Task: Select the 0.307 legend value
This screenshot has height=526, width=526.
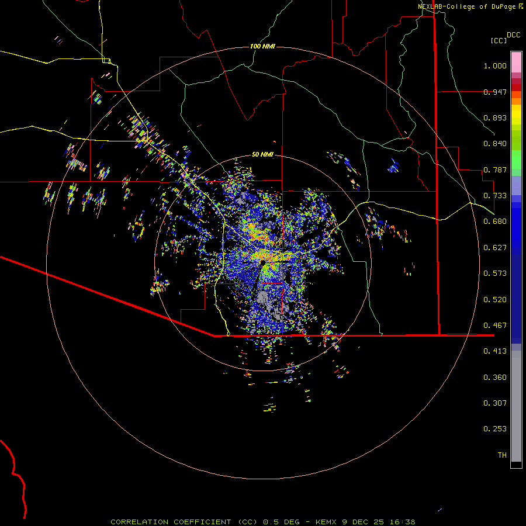Action: click(x=495, y=403)
